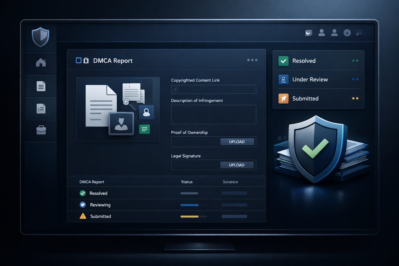Click the last icon in the top bar
This screenshot has height=266, width=399.
click(x=359, y=33)
